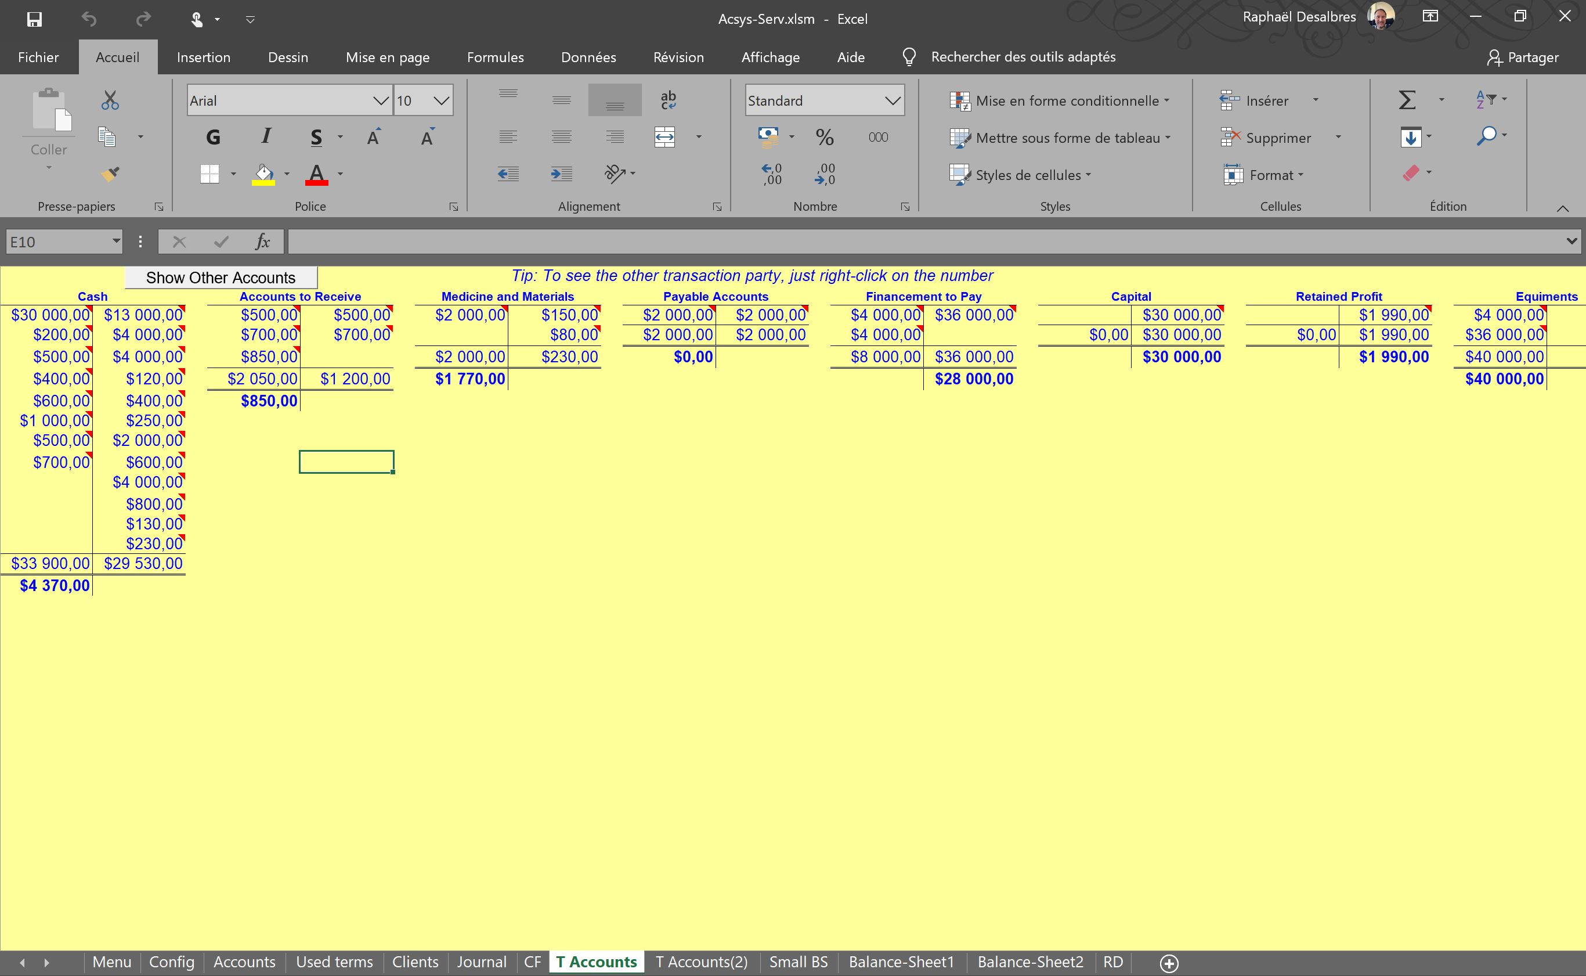Open Standard number format dropdown
The height and width of the screenshot is (976, 1586).
click(893, 100)
